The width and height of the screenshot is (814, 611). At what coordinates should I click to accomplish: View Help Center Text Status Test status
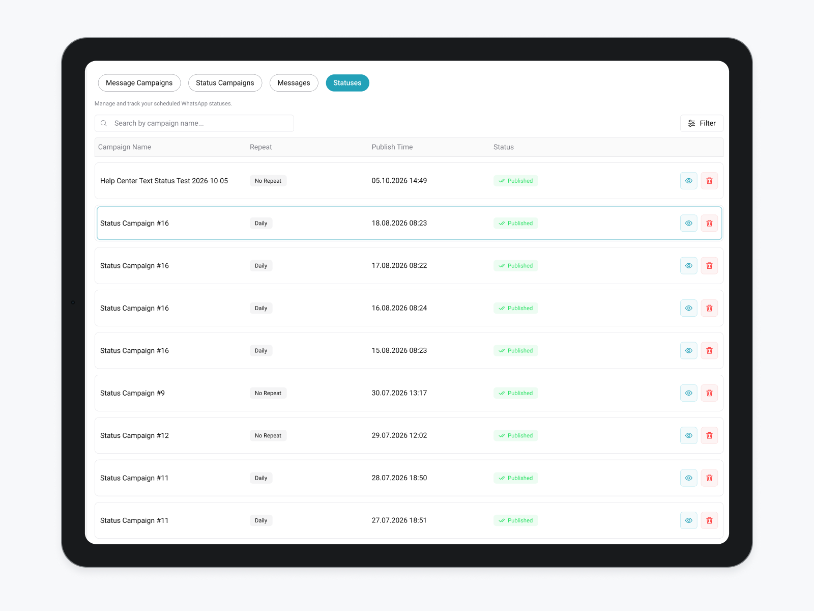[x=688, y=181]
